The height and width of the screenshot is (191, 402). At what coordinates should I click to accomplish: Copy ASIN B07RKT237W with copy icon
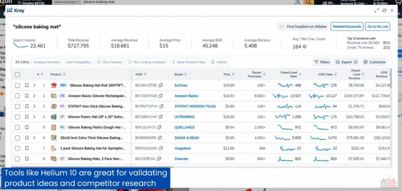coord(161,106)
